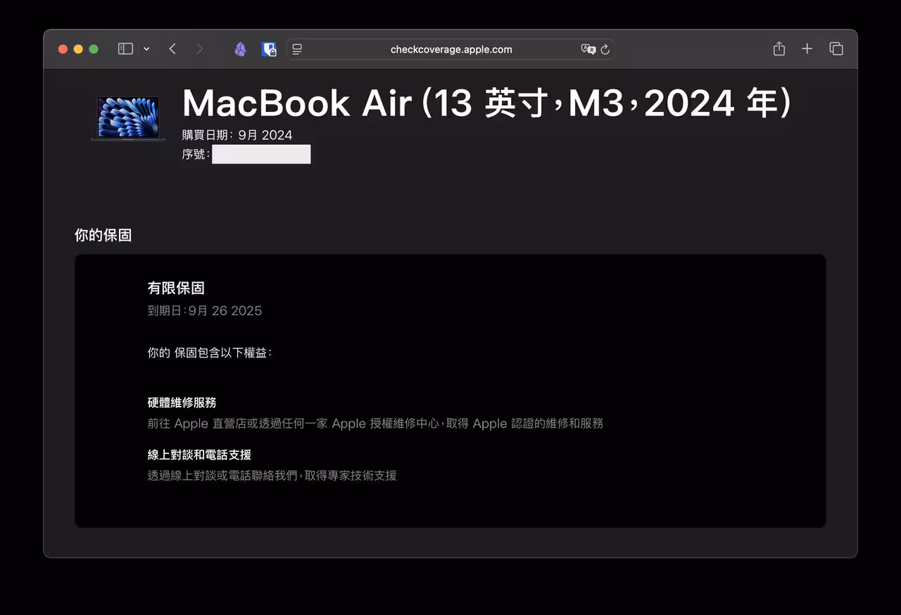The width and height of the screenshot is (901, 615).
Task: Open a new tab with plus button
Action: [x=807, y=49]
